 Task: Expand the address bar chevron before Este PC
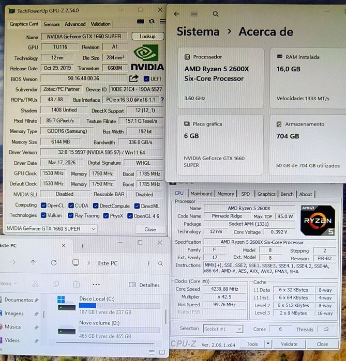88,263
